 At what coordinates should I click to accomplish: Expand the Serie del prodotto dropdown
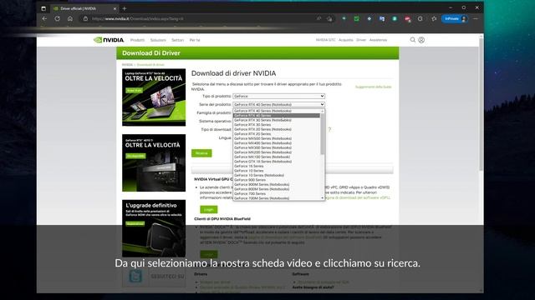[x=278, y=104]
